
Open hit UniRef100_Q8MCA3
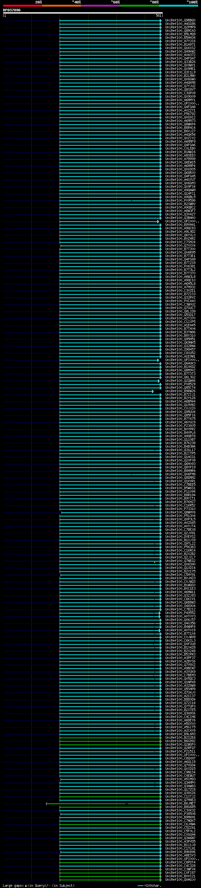[180, 31]
